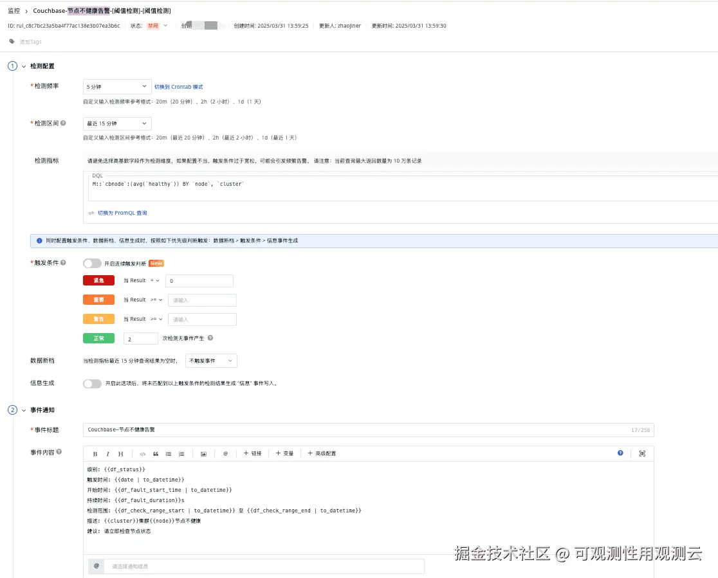Go to 监控 breadcrumb
This screenshot has height=578, width=718.
(x=14, y=10)
